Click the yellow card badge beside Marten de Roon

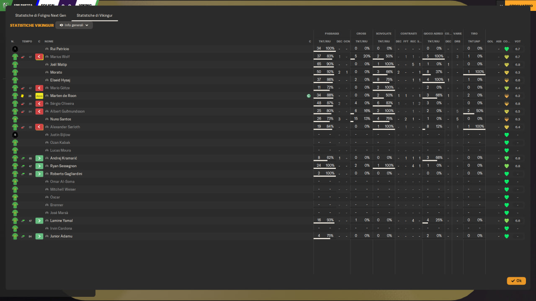click(39, 96)
